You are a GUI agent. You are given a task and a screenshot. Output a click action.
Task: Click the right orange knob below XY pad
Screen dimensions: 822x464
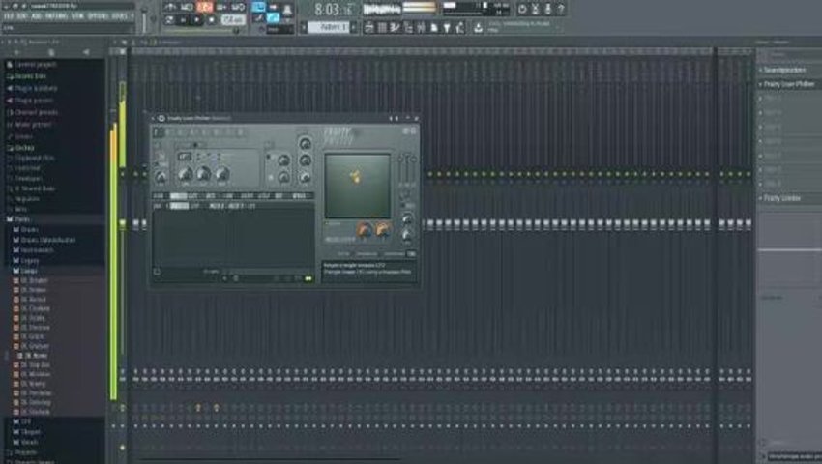coord(383,230)
